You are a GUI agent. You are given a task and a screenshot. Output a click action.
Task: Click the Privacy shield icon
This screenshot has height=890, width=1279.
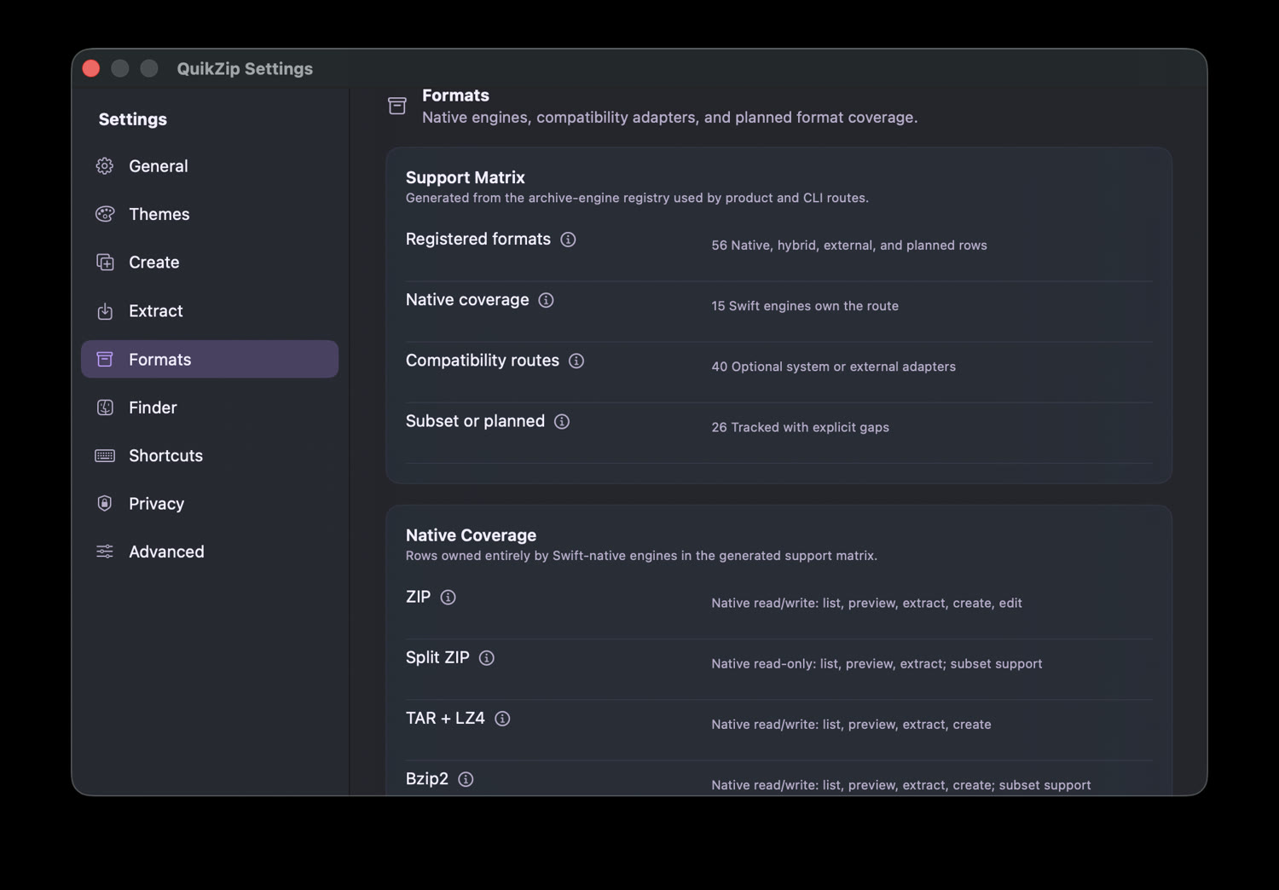coord(105,504)
